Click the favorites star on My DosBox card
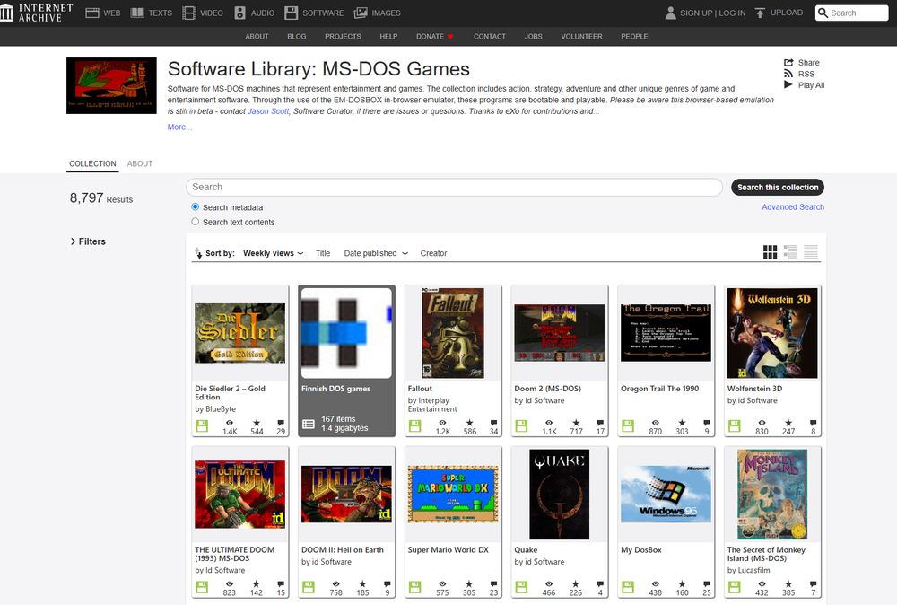 (682, 583)
